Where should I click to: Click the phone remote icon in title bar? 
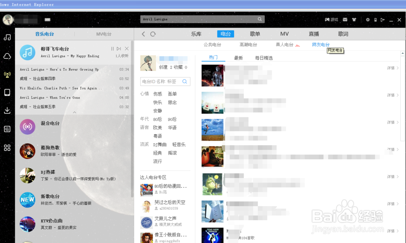[376, 19]
